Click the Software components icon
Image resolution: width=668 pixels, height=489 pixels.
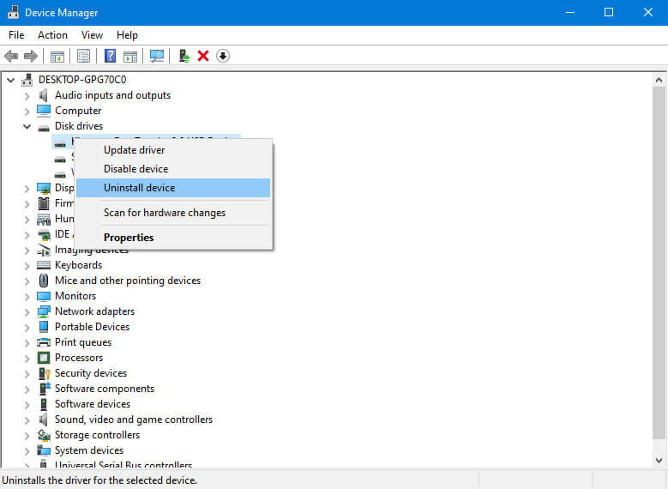(x=45, y=389)
